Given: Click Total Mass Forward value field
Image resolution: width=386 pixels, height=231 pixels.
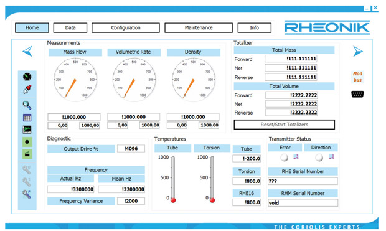Looking at the screenshot, I should pos(291,59).
